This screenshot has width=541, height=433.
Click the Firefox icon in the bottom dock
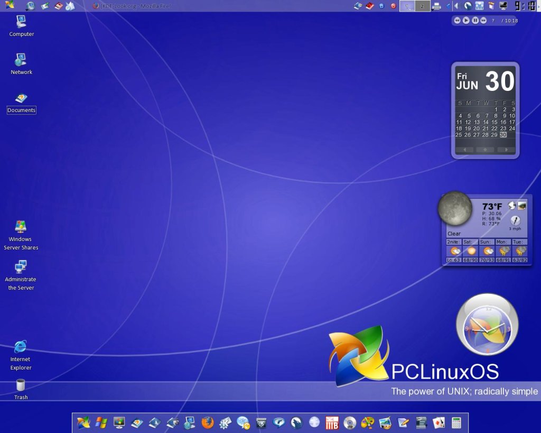(x=207, y=422)
